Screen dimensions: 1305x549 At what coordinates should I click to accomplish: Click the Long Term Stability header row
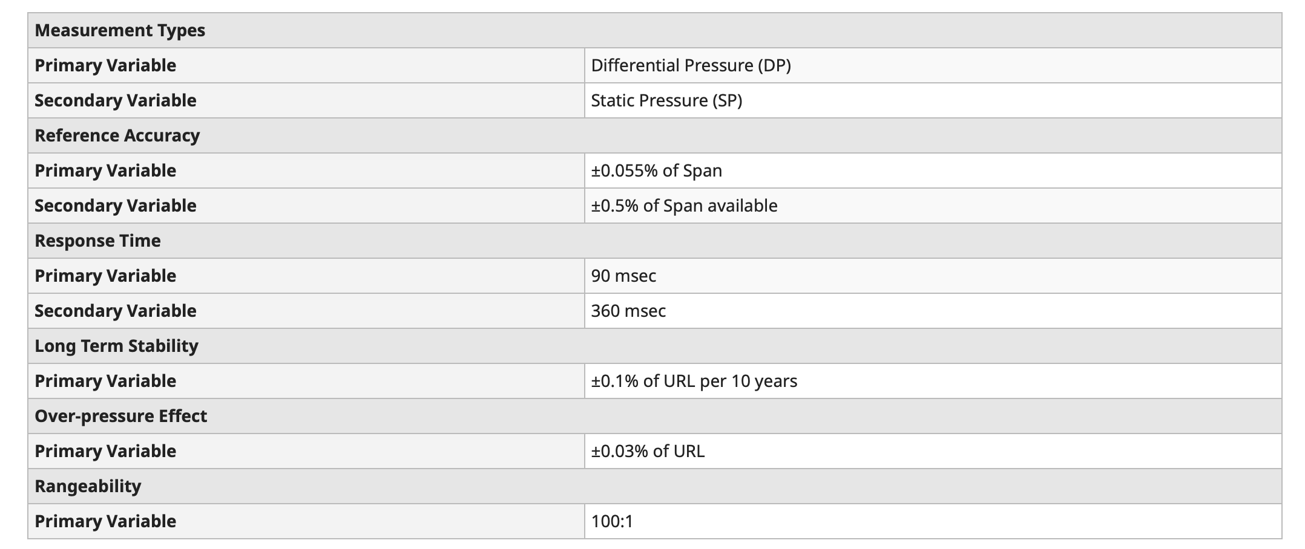coord(116,346)
